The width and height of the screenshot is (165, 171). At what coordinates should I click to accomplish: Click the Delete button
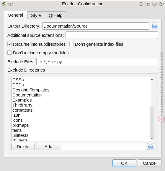(23, 147)
